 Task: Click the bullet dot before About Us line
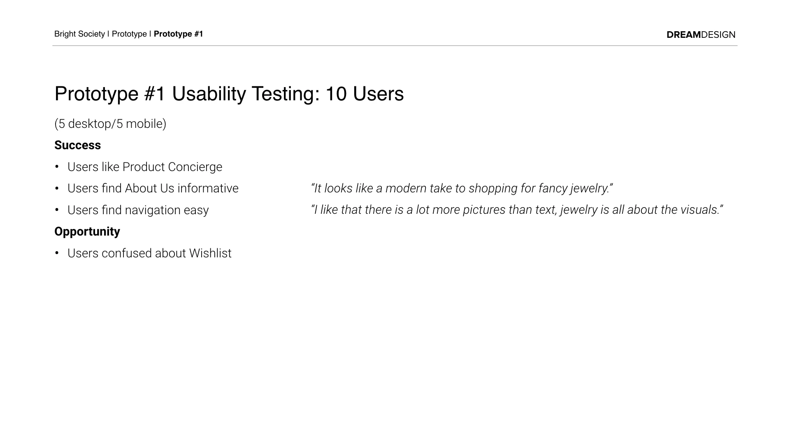pos(57,188)
